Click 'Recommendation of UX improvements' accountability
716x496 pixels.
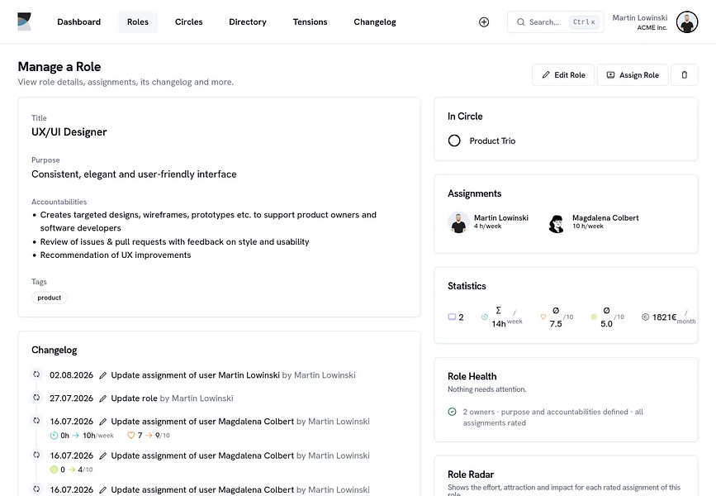coord(116,255)
